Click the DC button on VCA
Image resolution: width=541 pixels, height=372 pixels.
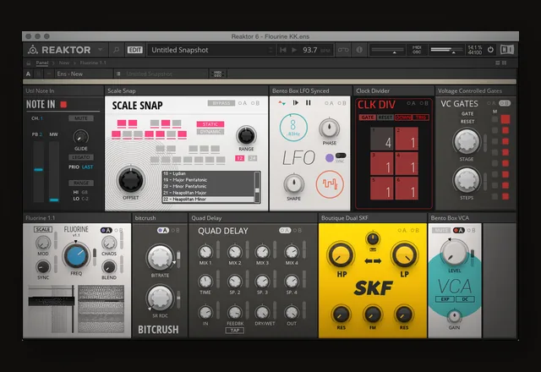point(465,299)
